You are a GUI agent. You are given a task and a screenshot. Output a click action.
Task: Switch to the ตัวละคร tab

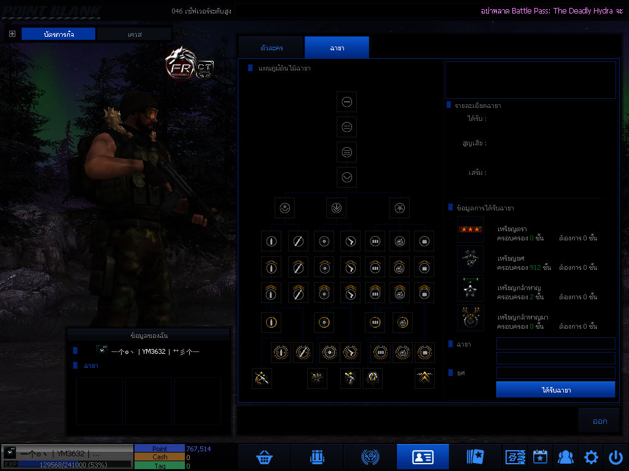click(272, 48)
